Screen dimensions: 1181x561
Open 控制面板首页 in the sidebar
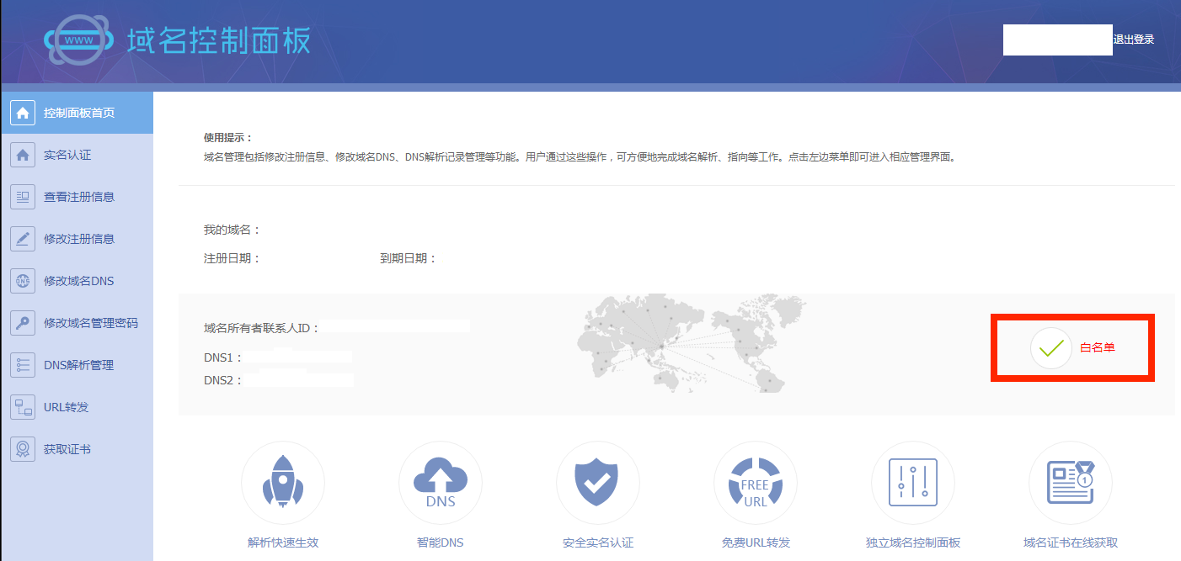[77, 113]
